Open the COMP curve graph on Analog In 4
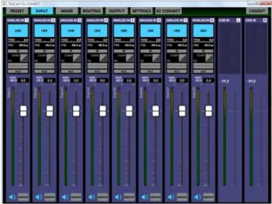This screenshot has width=272, height=204. [104, 58]
